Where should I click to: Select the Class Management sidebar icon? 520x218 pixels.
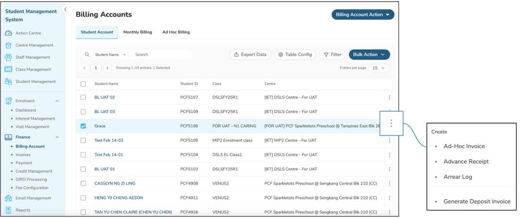(x=8, y=70)
